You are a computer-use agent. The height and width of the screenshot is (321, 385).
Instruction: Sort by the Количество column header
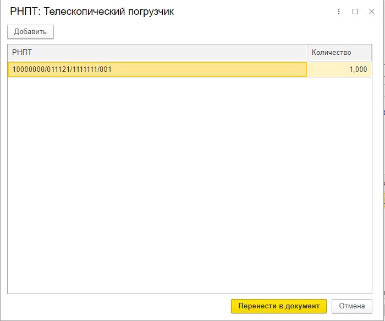click(339, 53)
